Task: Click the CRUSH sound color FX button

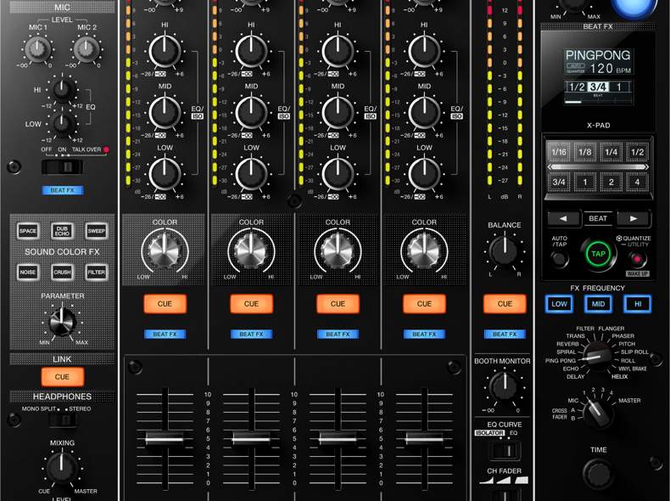Action: (63, 272)
